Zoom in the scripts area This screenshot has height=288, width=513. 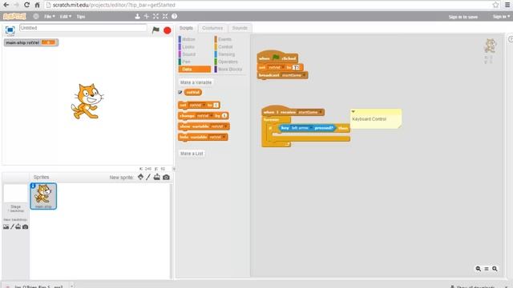(x=495, y=269)
